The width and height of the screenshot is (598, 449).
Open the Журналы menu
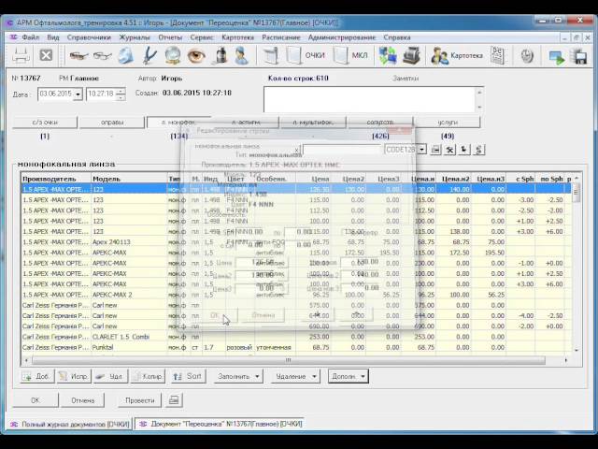pyautogui.click(x=135, y=37)
